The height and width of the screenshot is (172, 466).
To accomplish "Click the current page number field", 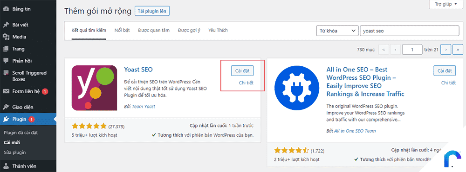I will coord(412,50).
